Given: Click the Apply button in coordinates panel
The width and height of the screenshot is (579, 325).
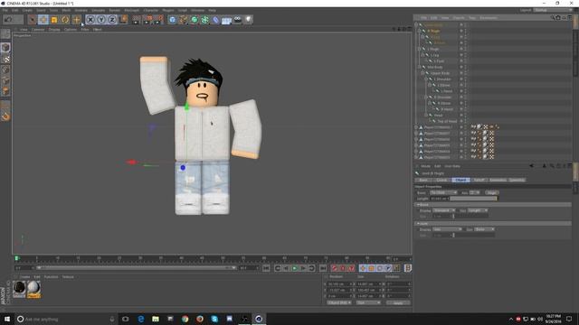Looking at the screenshot, I should 398,303.
